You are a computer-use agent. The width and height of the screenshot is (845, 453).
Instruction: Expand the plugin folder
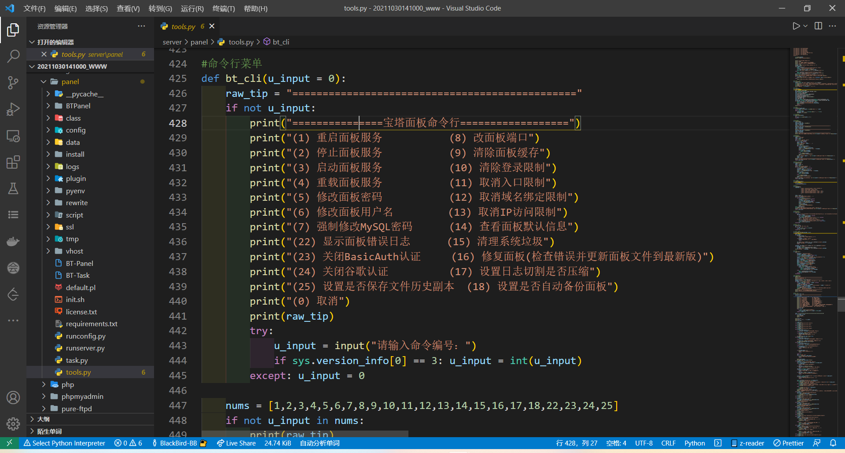pos(90,178)
